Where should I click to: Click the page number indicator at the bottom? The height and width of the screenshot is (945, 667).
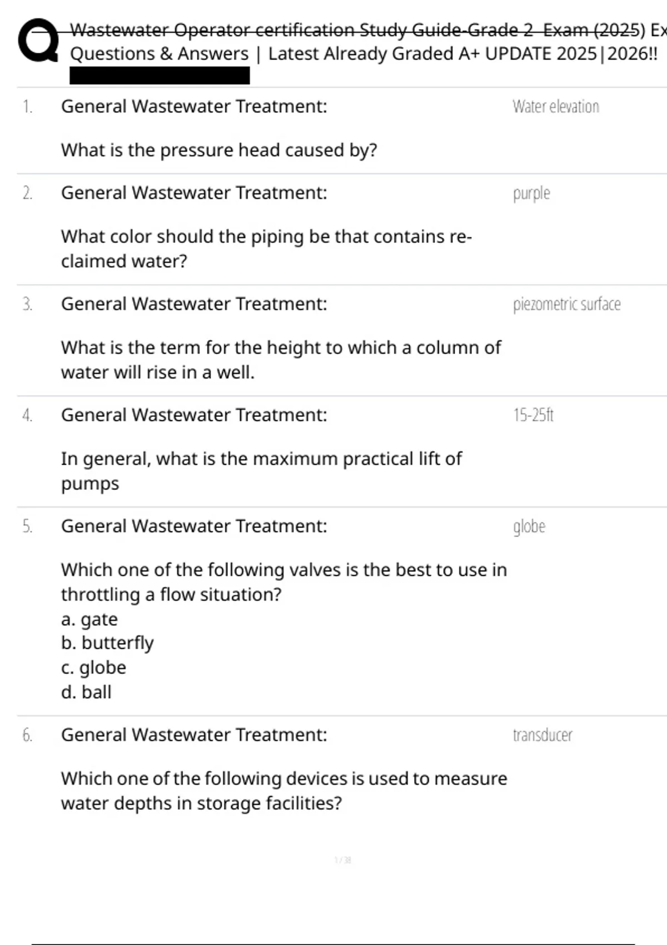342,861
